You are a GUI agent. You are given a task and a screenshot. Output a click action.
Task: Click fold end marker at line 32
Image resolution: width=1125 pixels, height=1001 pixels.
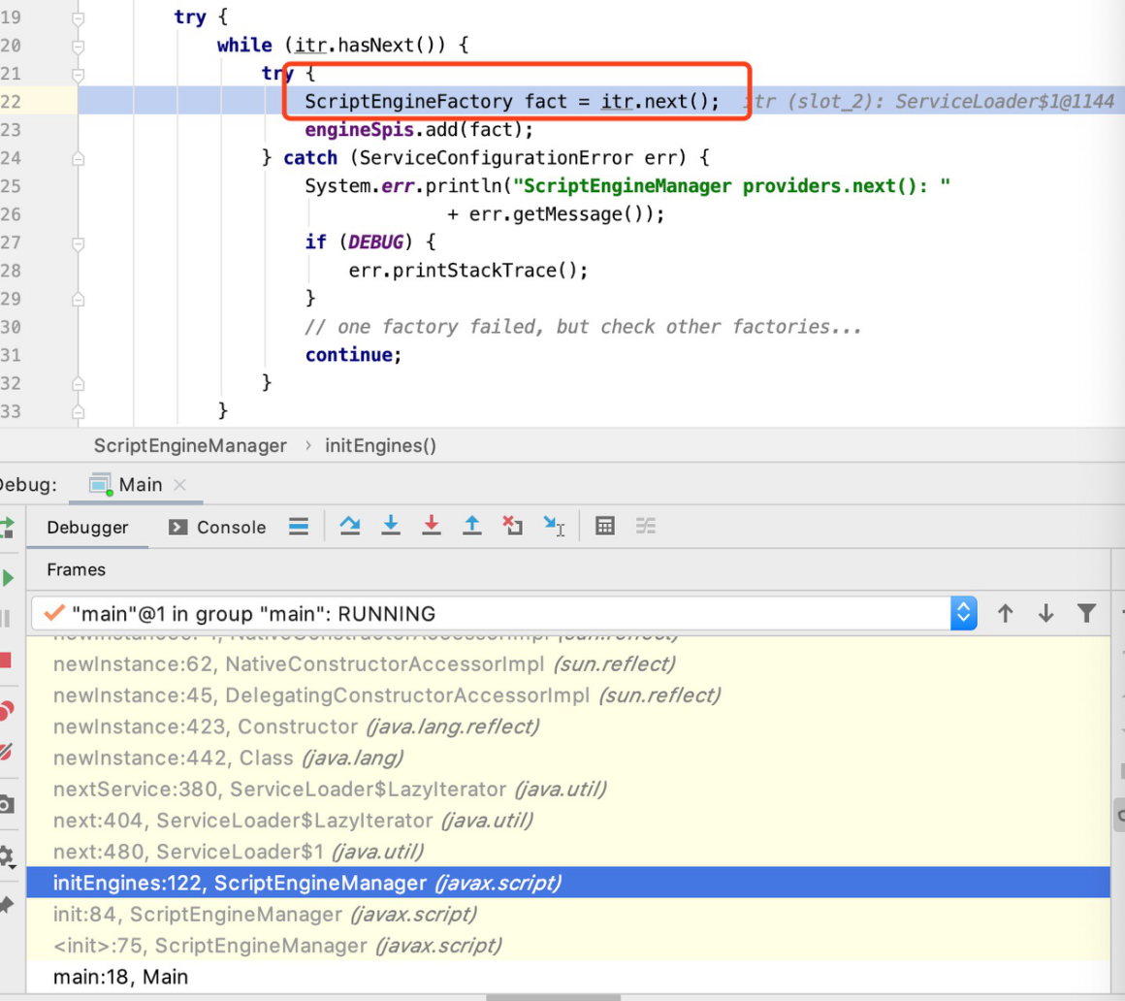coord(79,384)
